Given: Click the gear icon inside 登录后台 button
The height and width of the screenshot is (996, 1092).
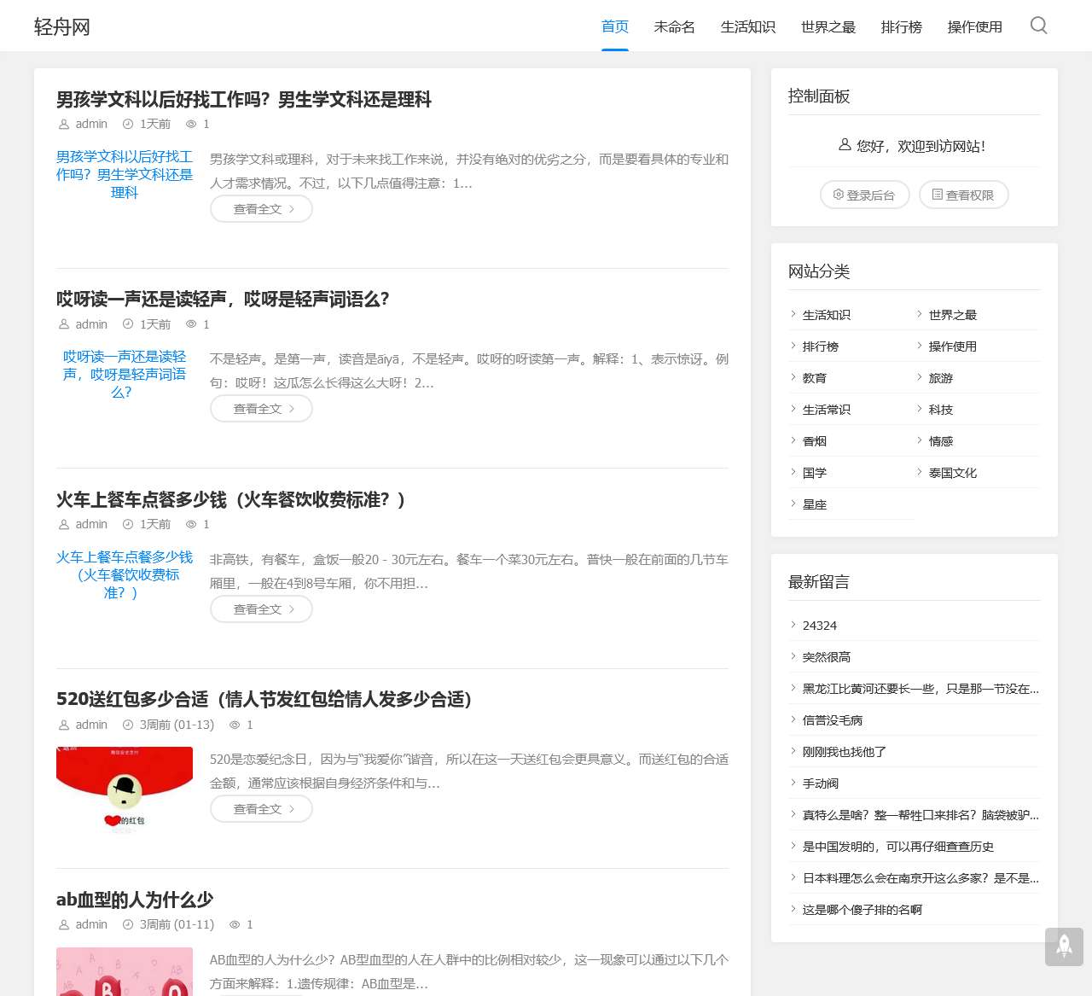Looking at the screenshot, I should coord(839,195).
